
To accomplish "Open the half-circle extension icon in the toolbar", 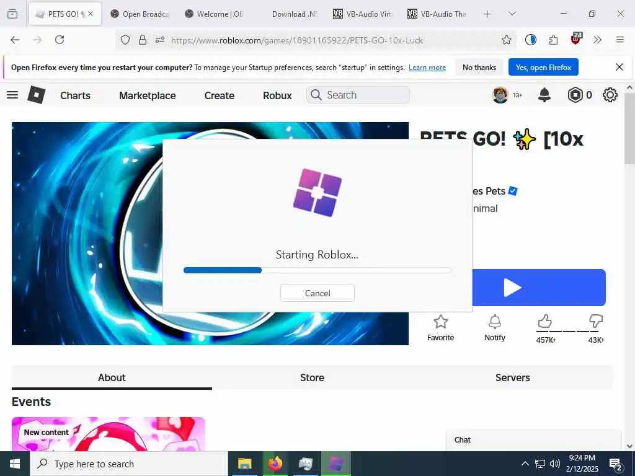I will click(x=531, y=40).
